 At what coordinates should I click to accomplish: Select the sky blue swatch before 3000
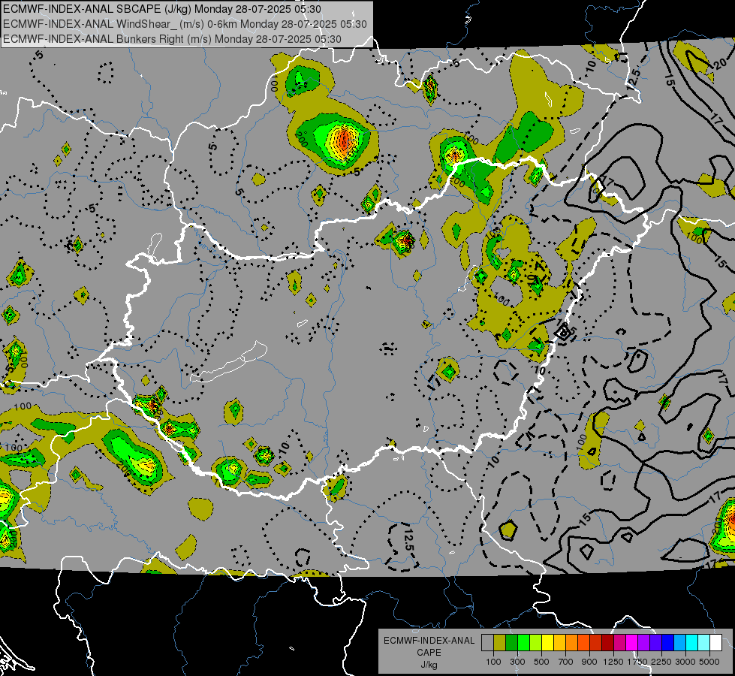tap(680, 642)
